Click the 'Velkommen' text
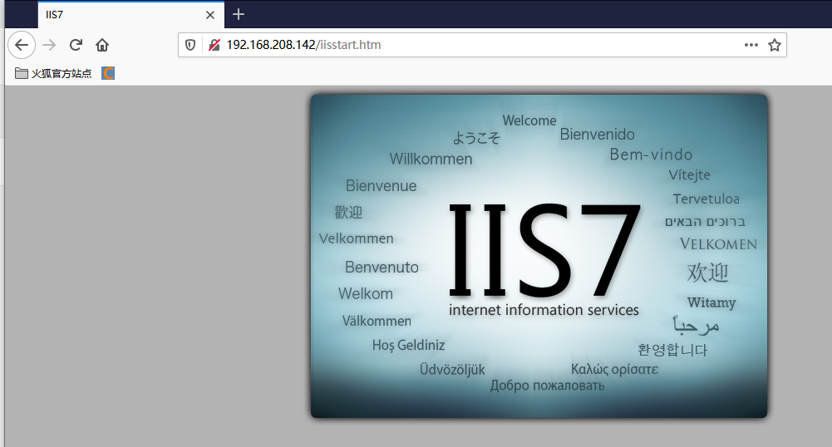This screenshot has height=447, width=832. [356, 238]
